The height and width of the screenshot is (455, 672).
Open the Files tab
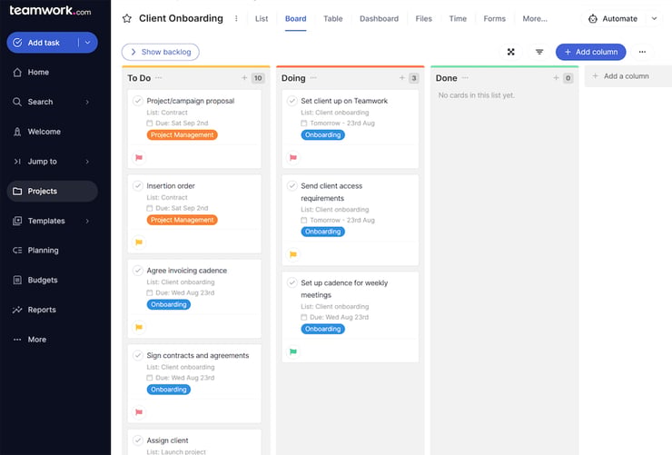(x=424, y=18)
